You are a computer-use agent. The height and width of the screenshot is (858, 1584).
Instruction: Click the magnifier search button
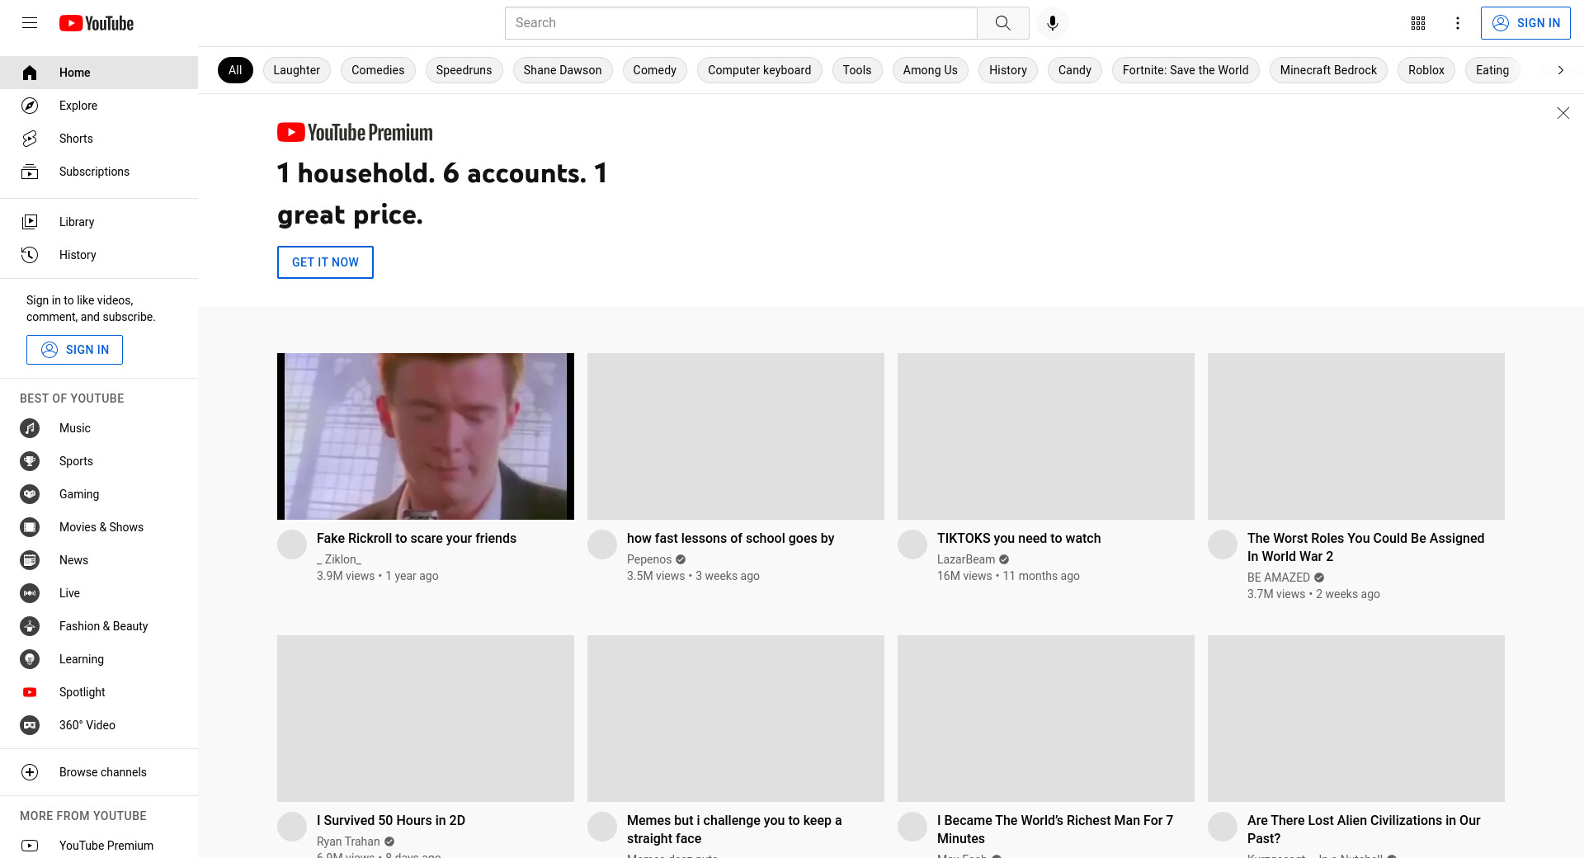pyautogui.click(x=1002, y=23)
